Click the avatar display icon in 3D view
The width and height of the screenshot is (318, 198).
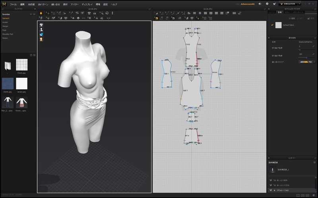tap(41, 29)
